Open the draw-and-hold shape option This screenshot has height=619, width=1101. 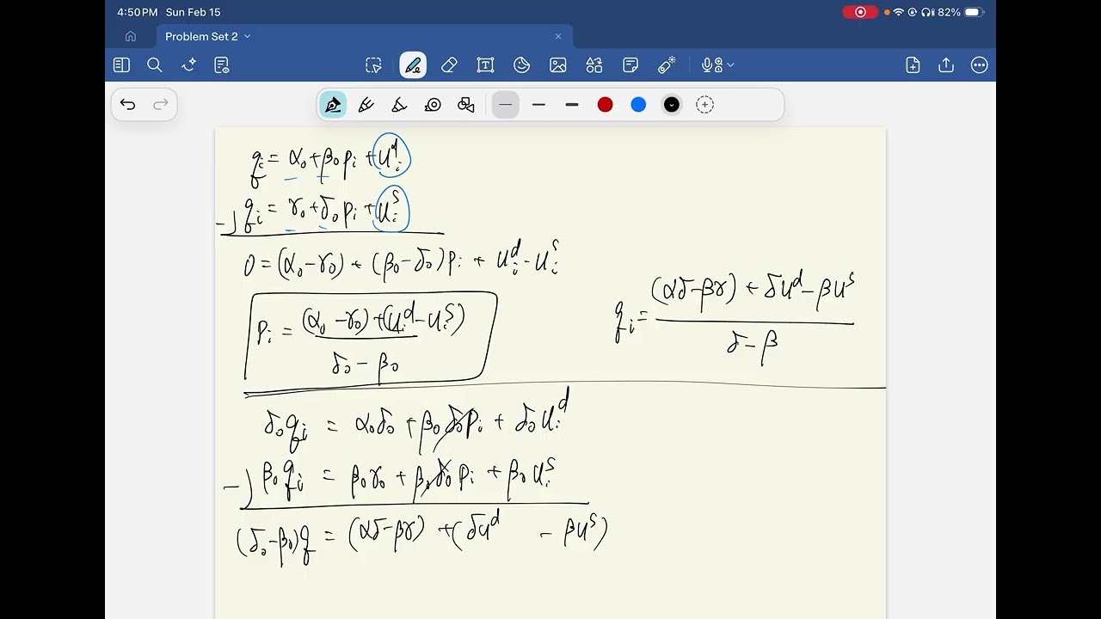[x=466, y=105]
